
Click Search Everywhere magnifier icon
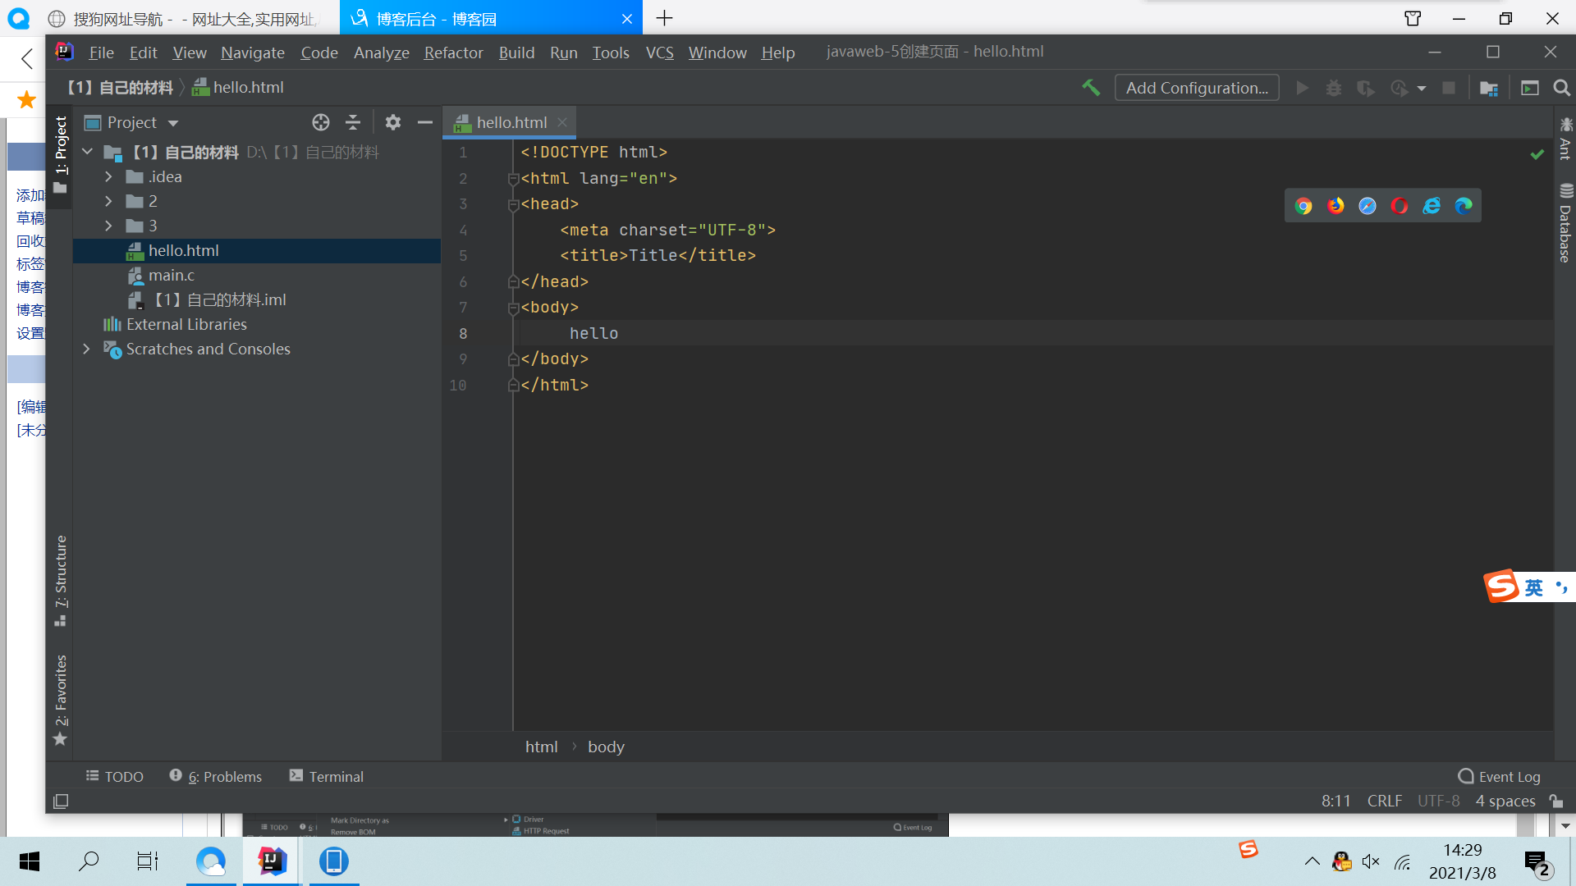pyautogui.click(x=1562, y=88)
